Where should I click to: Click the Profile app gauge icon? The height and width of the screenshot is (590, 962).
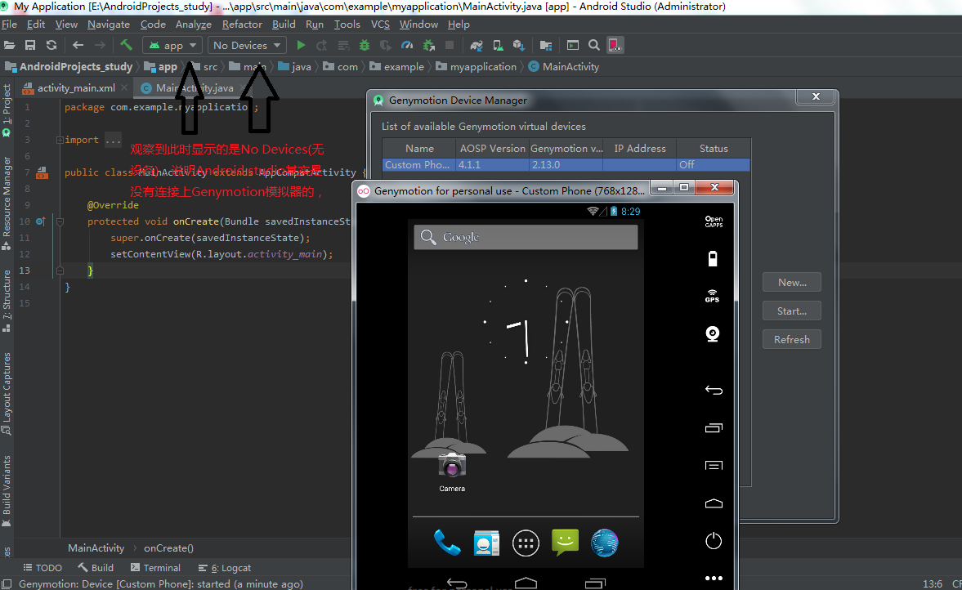[407, 45]
